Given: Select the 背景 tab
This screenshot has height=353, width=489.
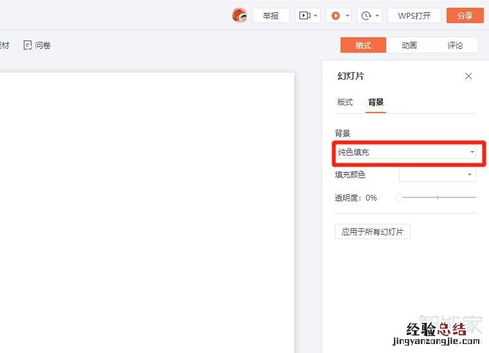Looking at the screenshot, I should tap(376, 102).
